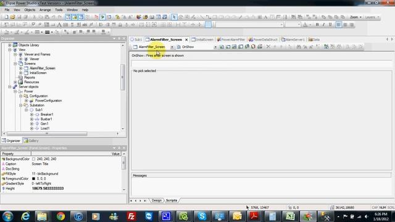Switch to the AlarmServer1 tab
Viewport: 395px width, 222px height.
[293, 39]
